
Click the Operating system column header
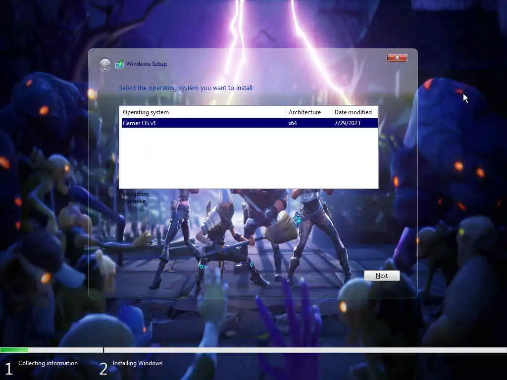point(203,112)
